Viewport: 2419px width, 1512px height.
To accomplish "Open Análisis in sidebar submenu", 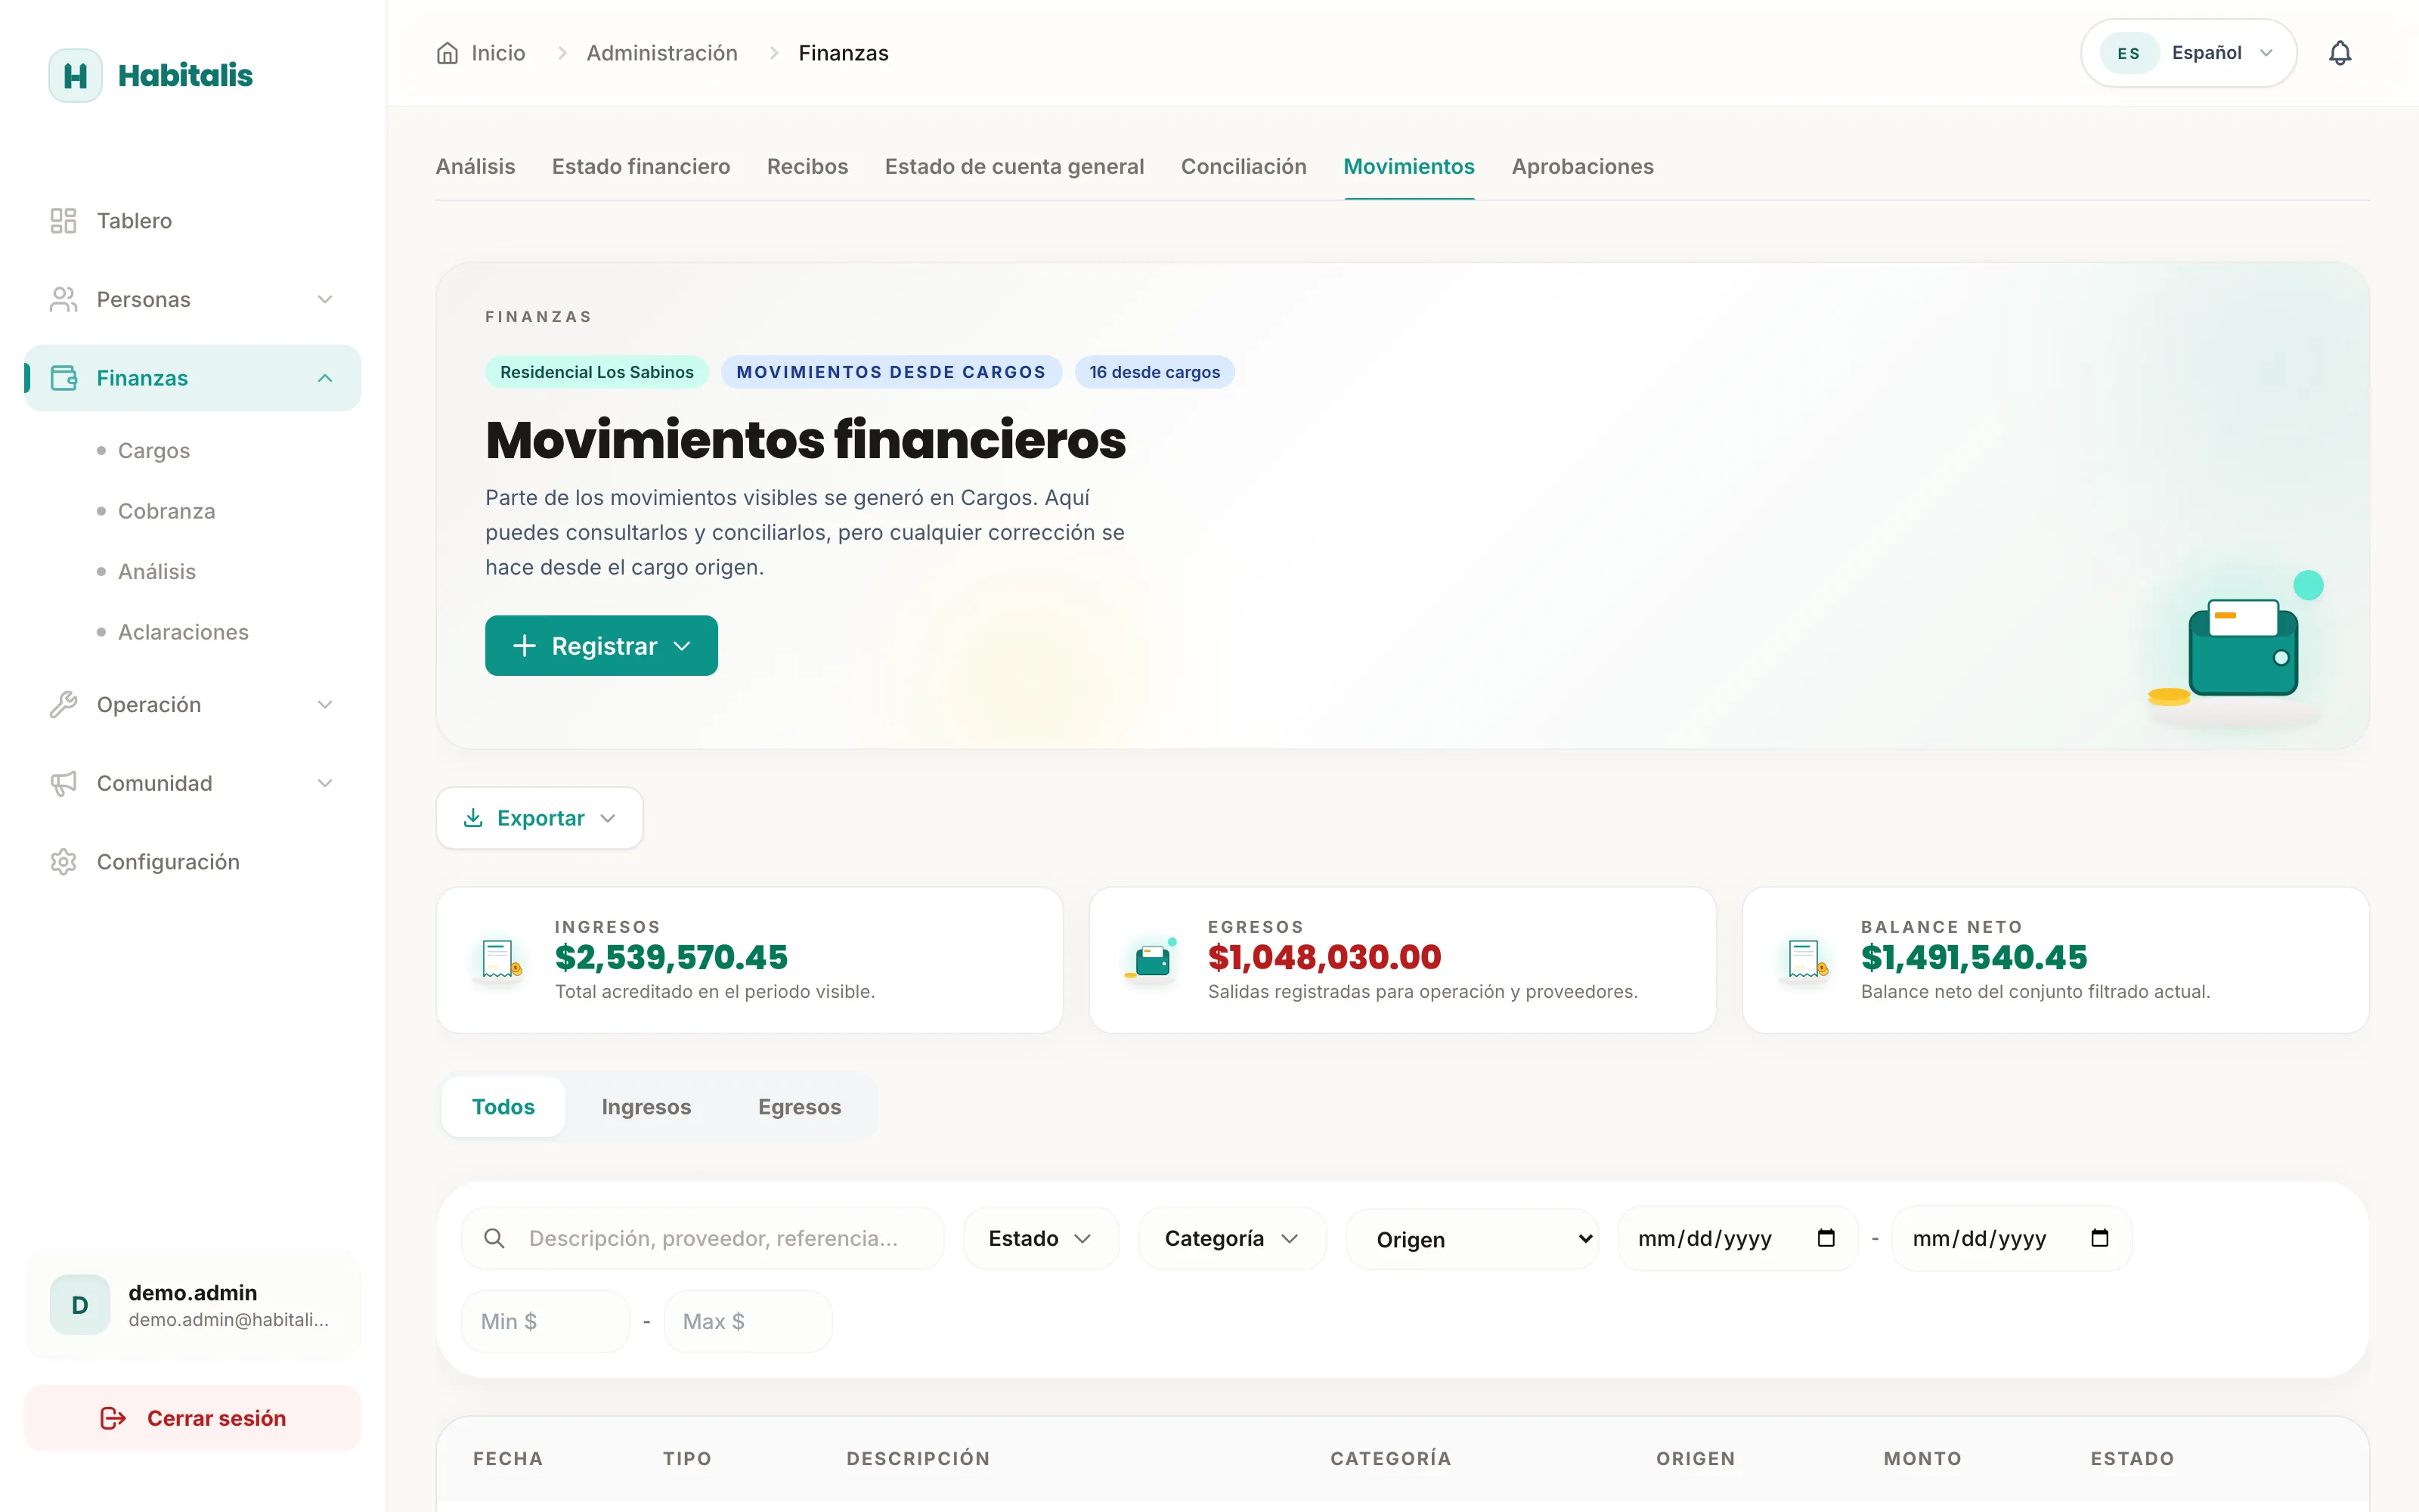I will tap(157, 572).
